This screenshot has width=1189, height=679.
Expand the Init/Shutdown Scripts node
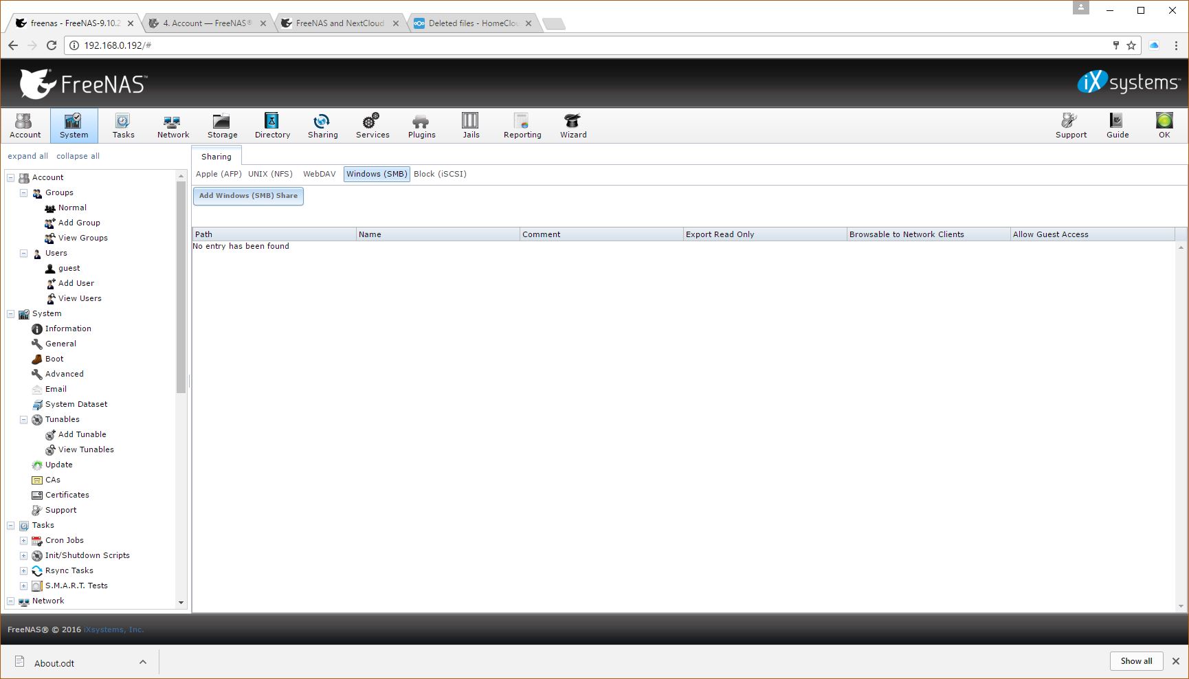24,555
